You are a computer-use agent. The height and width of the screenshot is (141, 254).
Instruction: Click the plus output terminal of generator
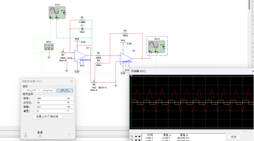[26, 136]
